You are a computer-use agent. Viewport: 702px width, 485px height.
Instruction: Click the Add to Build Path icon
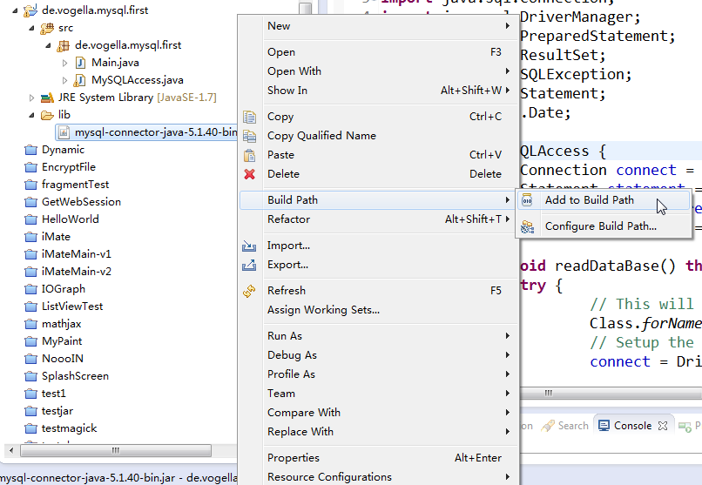(x=527, y=200)
